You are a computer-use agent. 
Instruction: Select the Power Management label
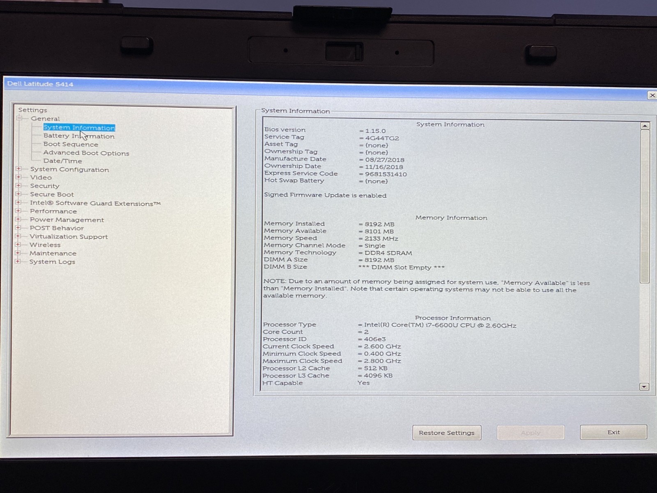pyautogui.click(x=67, y=220)
